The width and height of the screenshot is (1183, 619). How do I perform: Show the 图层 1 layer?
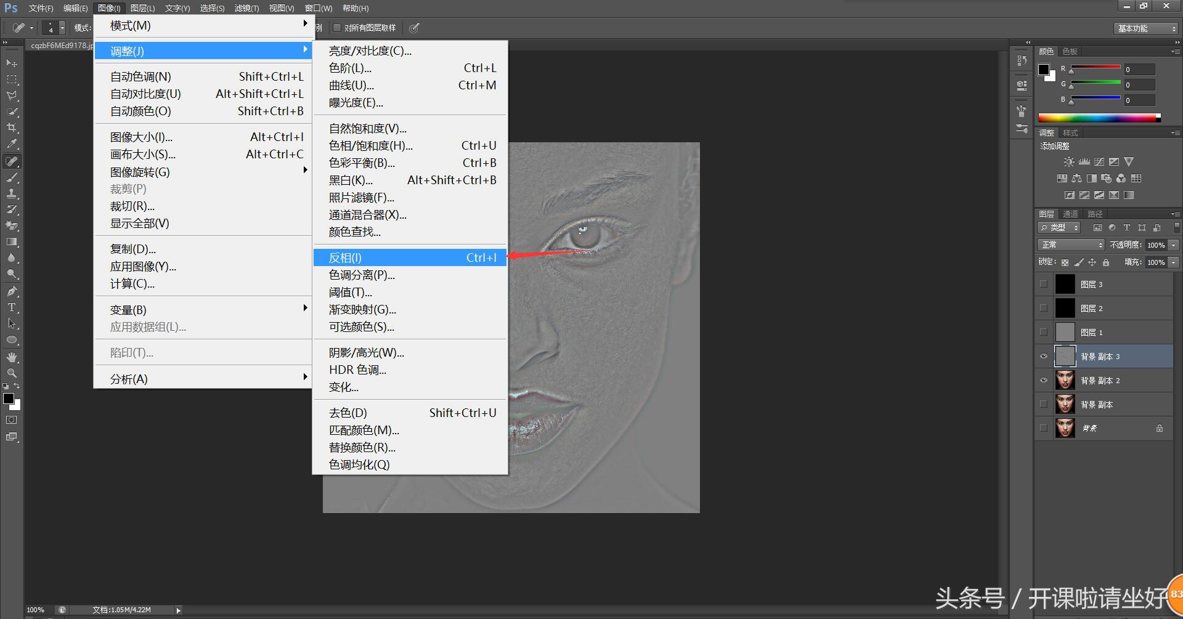[1044, 332]
